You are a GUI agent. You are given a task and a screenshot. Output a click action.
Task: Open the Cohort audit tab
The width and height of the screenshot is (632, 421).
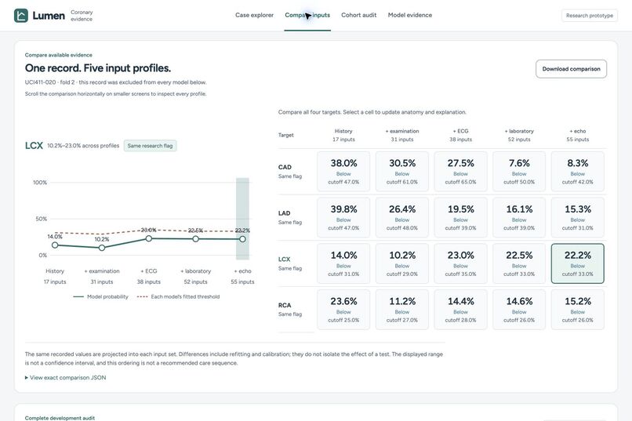coord(358,15)
